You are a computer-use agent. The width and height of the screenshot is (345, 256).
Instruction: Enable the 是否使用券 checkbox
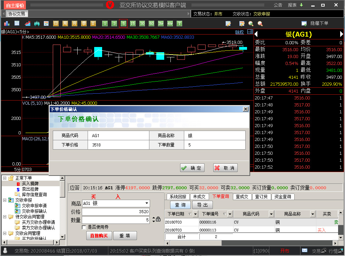click(x=84, y=227)
